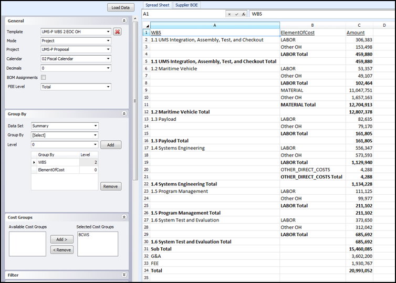Switch to Spread Sheet tab
The height and width of the screenshot is (283, 396).
coord(158,5)
